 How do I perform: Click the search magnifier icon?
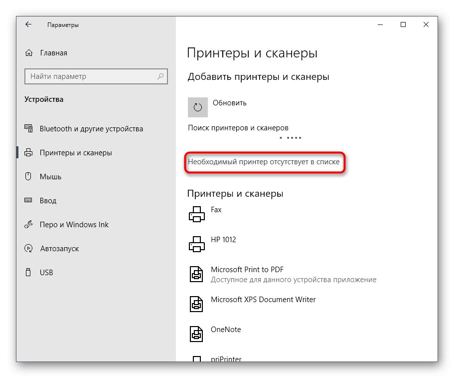click(x=160, y=76)
